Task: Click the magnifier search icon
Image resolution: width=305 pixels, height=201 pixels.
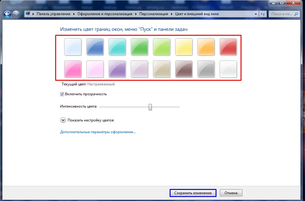Action: (296, 14)
